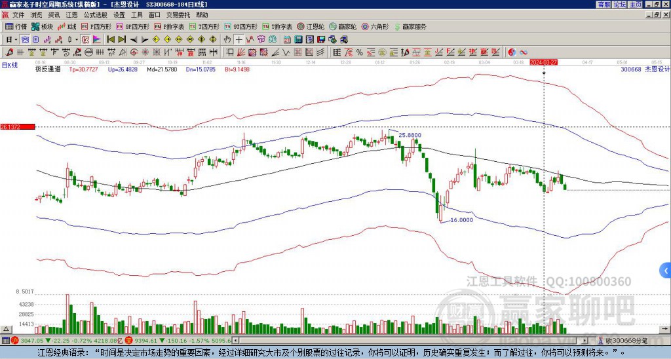671x359 pixels.
Task: Click the 论坛 forum button
Action: (619, 4)
